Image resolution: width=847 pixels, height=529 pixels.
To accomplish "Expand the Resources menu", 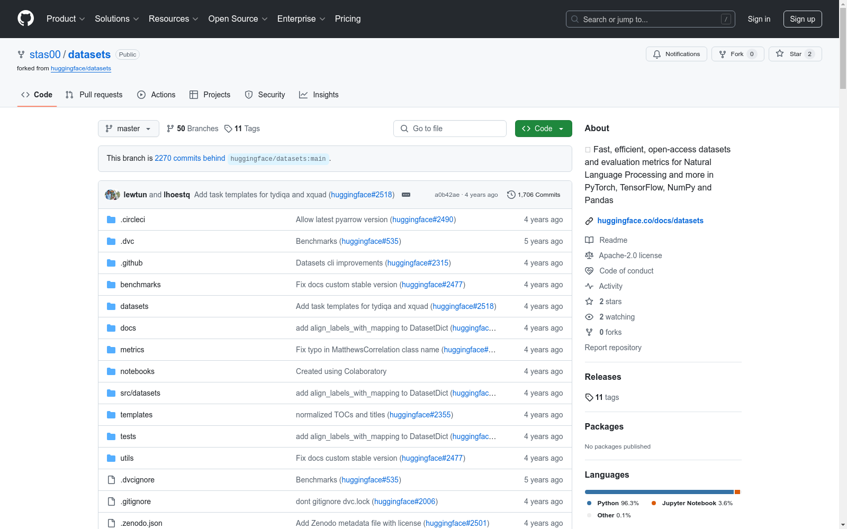I will pyautogui.click(x=174, y=19).
